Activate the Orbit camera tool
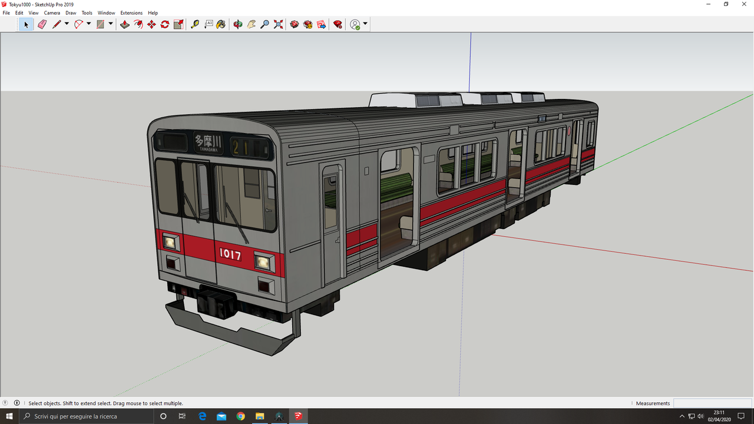This screenshot has height=424, width=754. 238,24
